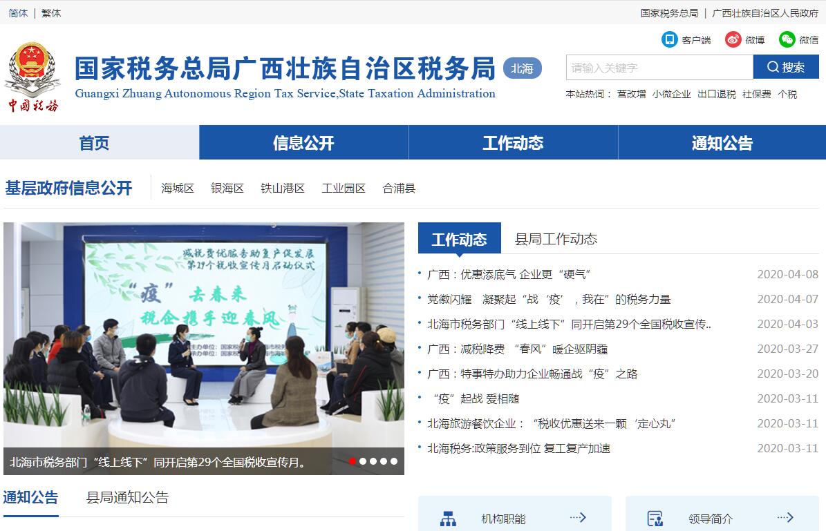Click the 机构职能 organization chart icon
The height and width of the screenshot is (531, 826).
448,519
